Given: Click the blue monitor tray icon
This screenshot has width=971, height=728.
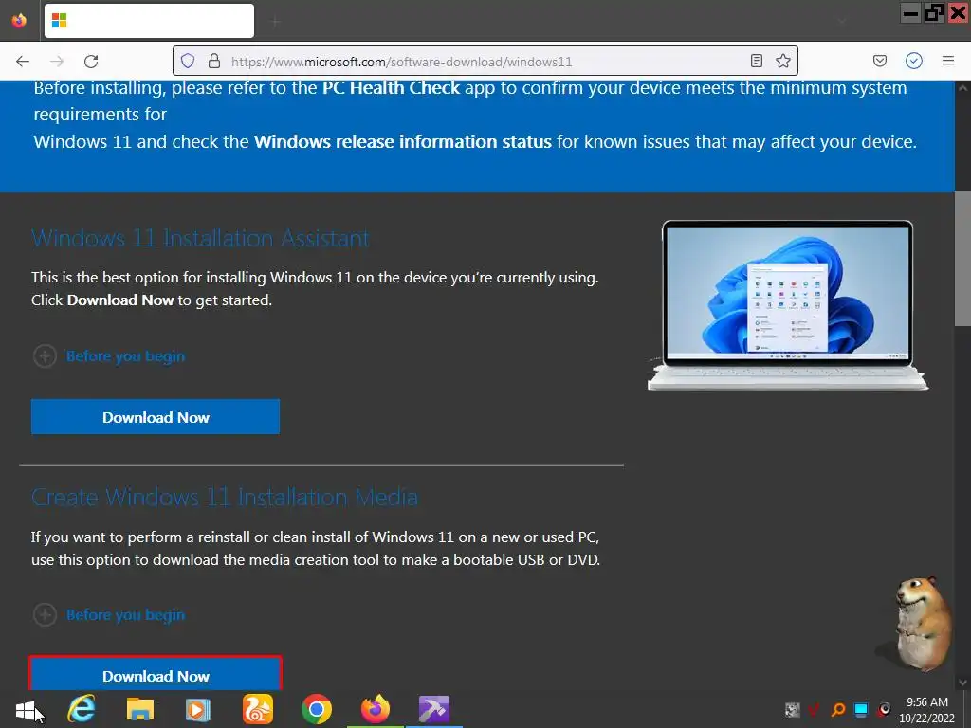Looking at the screenshot, I should (861, 709).
